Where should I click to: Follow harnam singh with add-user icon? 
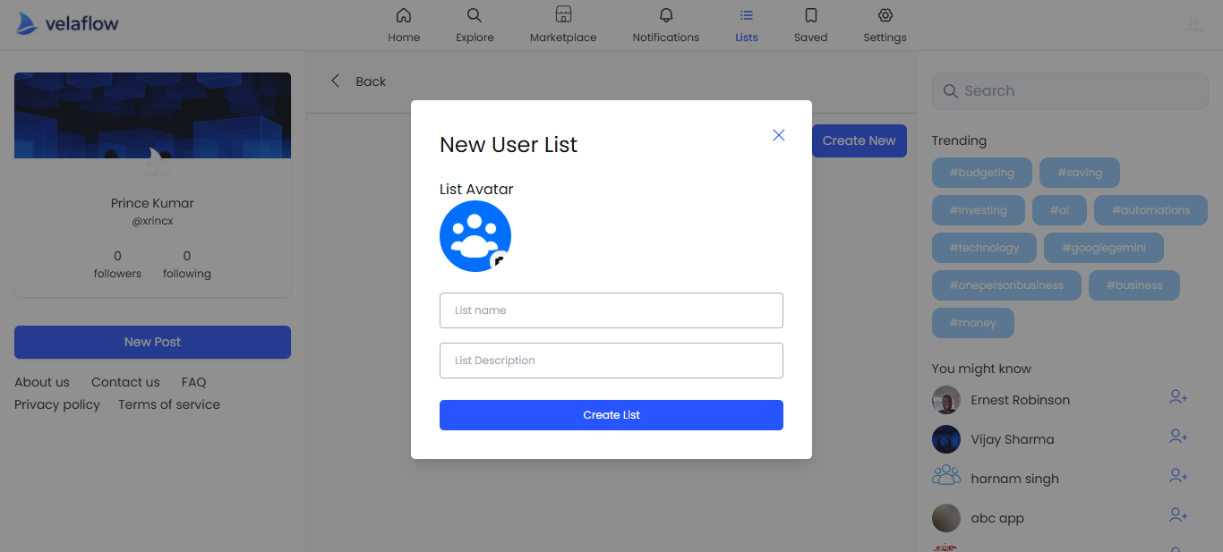(x=1178, y=476)
